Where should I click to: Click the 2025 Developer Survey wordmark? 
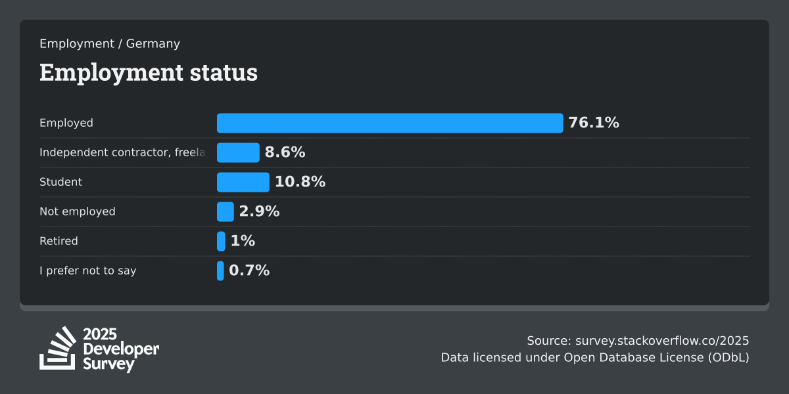coord(121,349)
